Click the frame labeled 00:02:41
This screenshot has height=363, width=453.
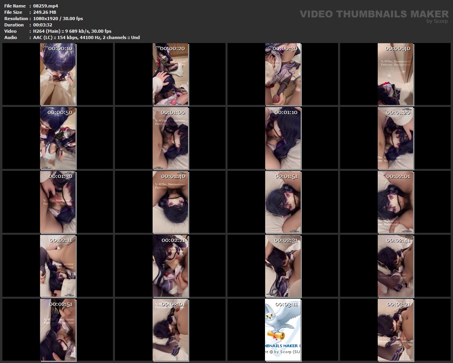(x=396, y=266)
